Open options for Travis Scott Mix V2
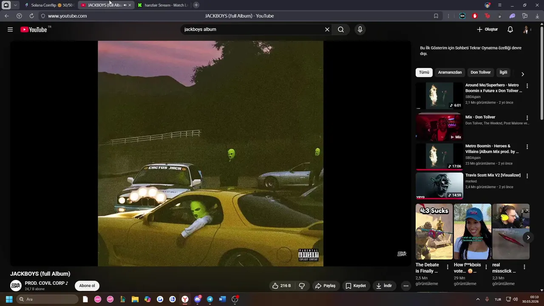The height and width of the screenshot is (306, 544). point(527,176)
